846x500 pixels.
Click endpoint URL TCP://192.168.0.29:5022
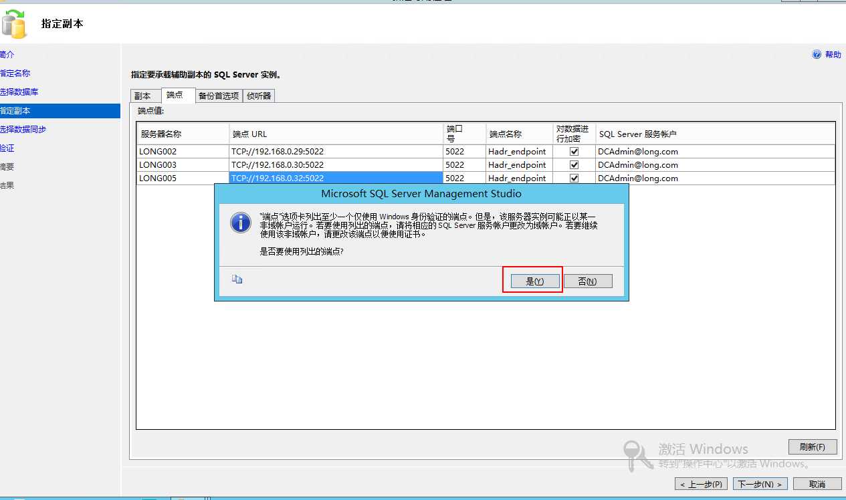pos(336,152)
